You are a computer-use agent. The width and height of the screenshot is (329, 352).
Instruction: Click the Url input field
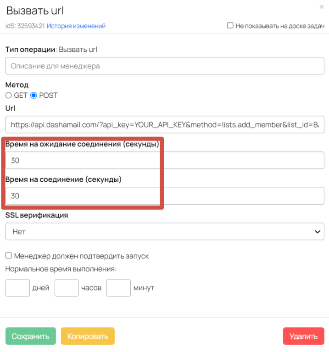click(x=165, y=124)
